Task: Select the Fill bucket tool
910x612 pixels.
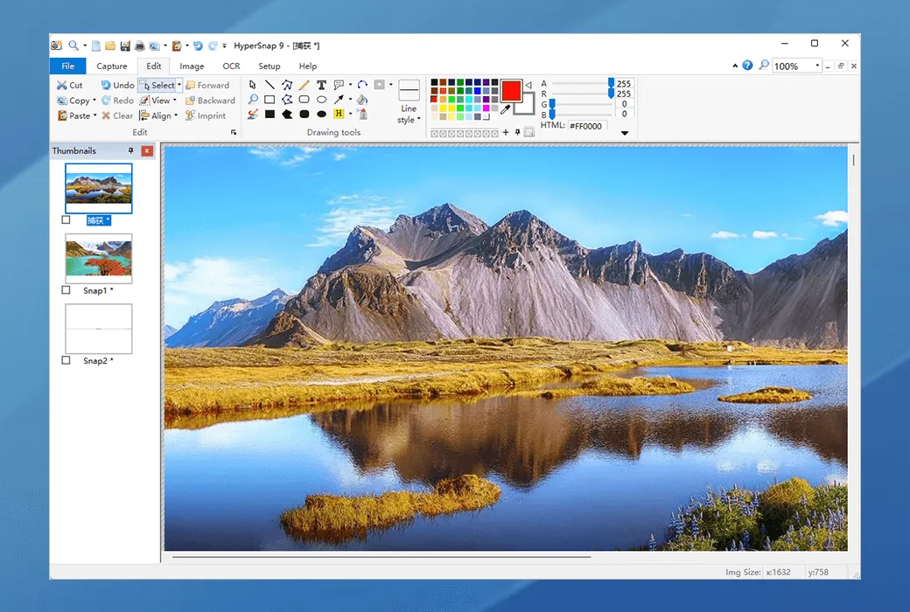Action: [x=361, y=100]
